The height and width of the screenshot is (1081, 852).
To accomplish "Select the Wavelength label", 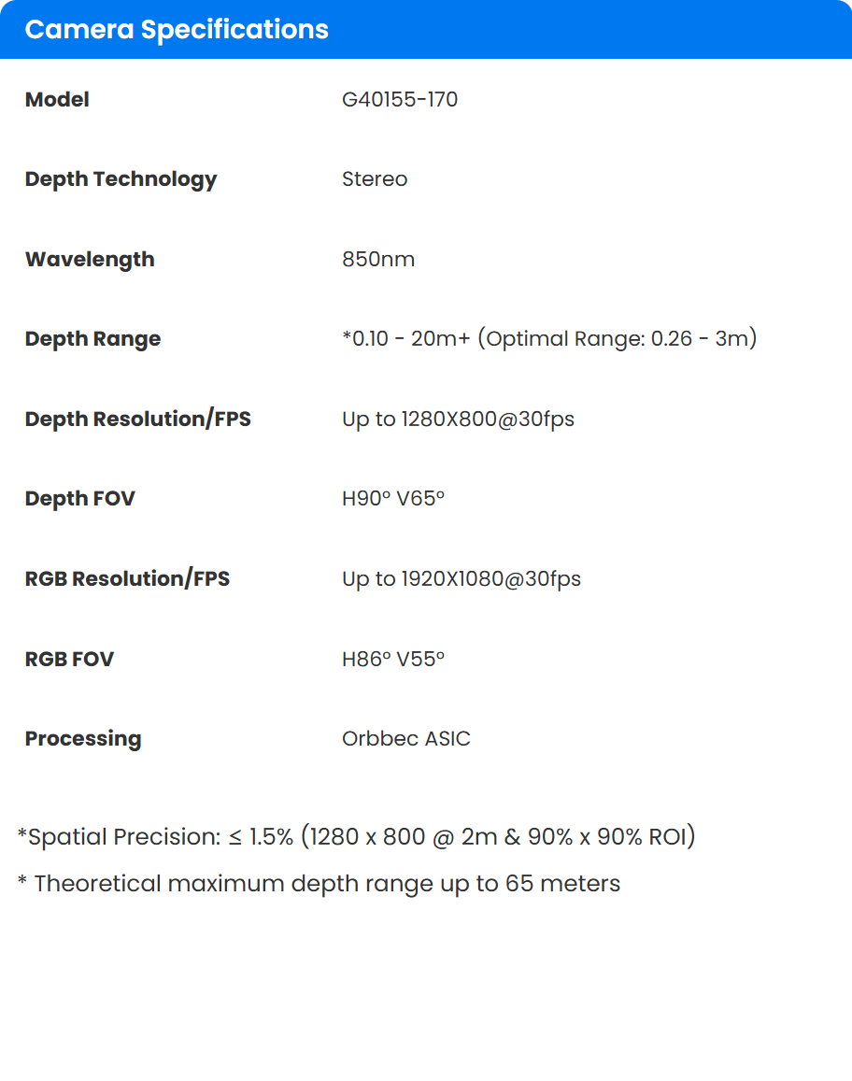I will click(90, 260).
